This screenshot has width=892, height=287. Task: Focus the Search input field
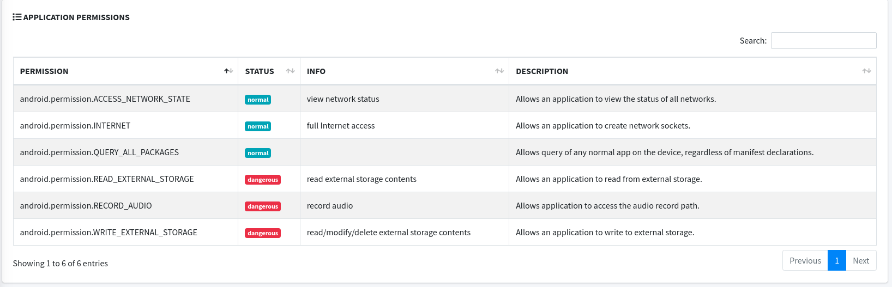tap(823, 41)
